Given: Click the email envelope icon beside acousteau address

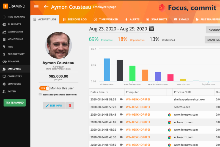Looking at the screenshot, I should tap(40, 94).
